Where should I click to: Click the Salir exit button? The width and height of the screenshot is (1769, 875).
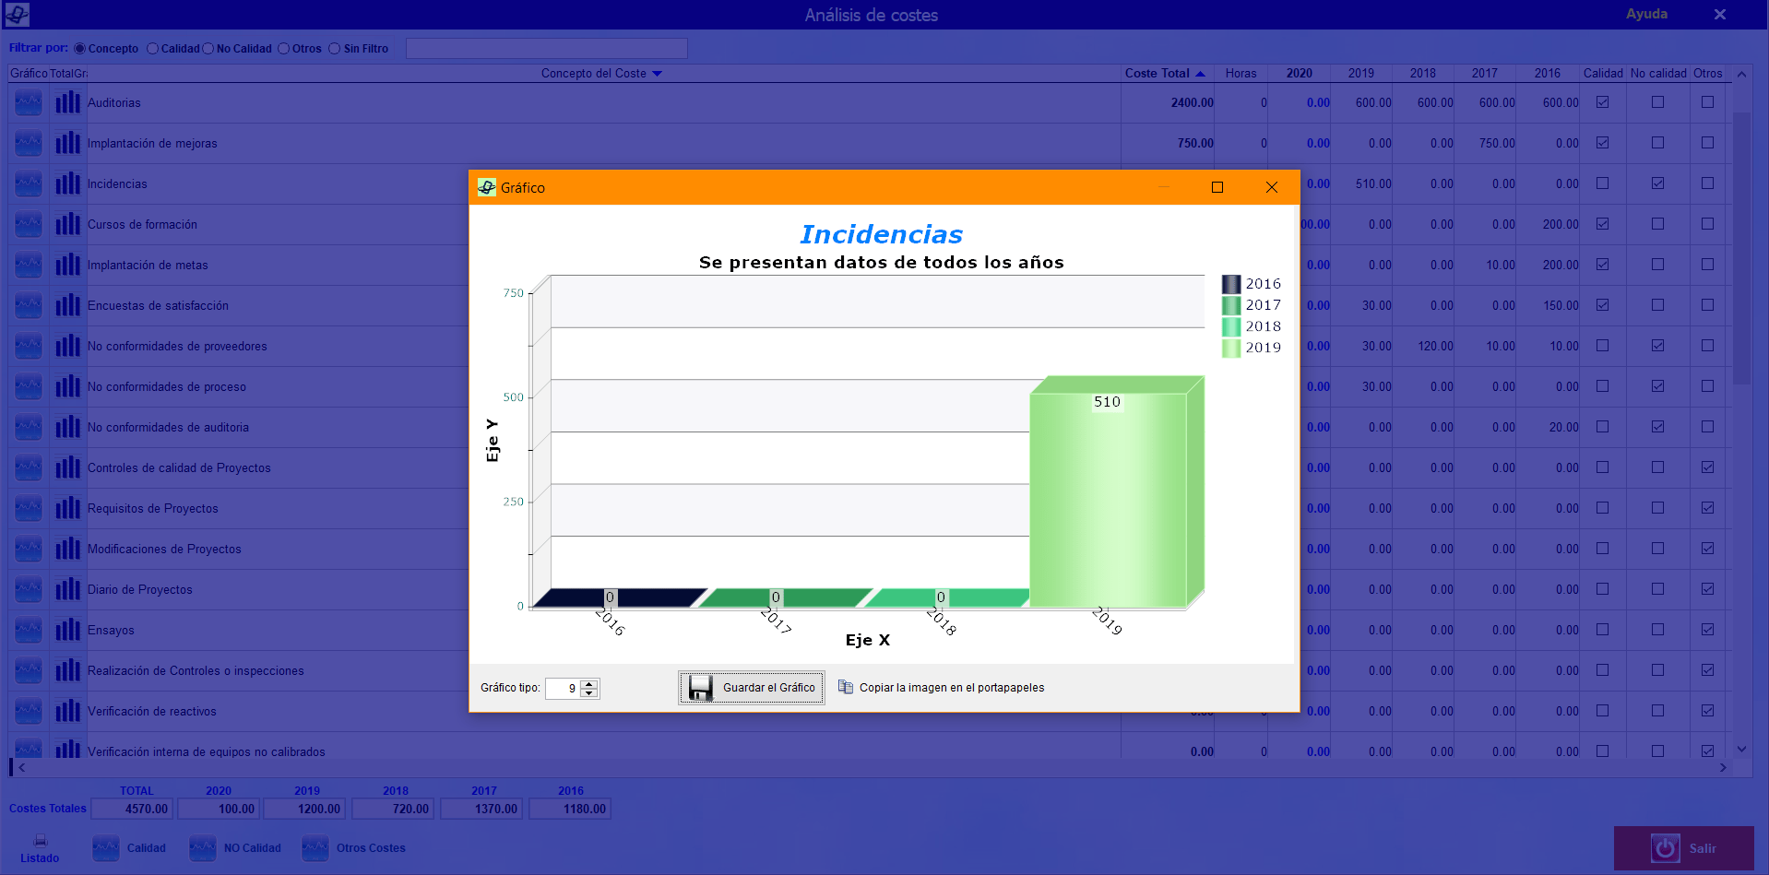click(1683, 848)
